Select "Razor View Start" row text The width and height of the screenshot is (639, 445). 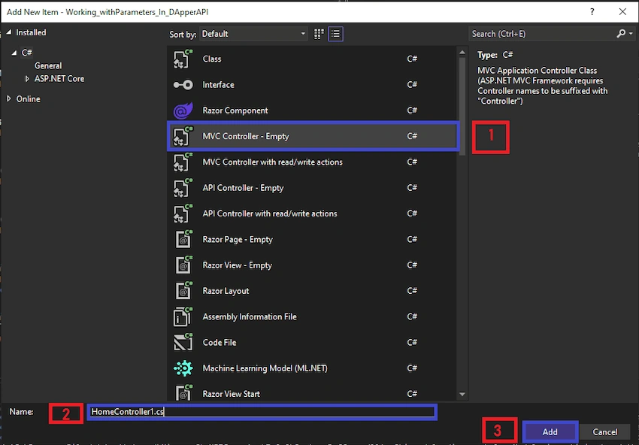tap(231, 394)
